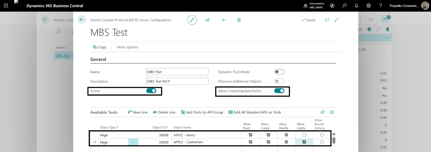Click the SO persona badge icon
This screenshot has height=152, width=431.
pyautogui.click(x=386, y=19)
